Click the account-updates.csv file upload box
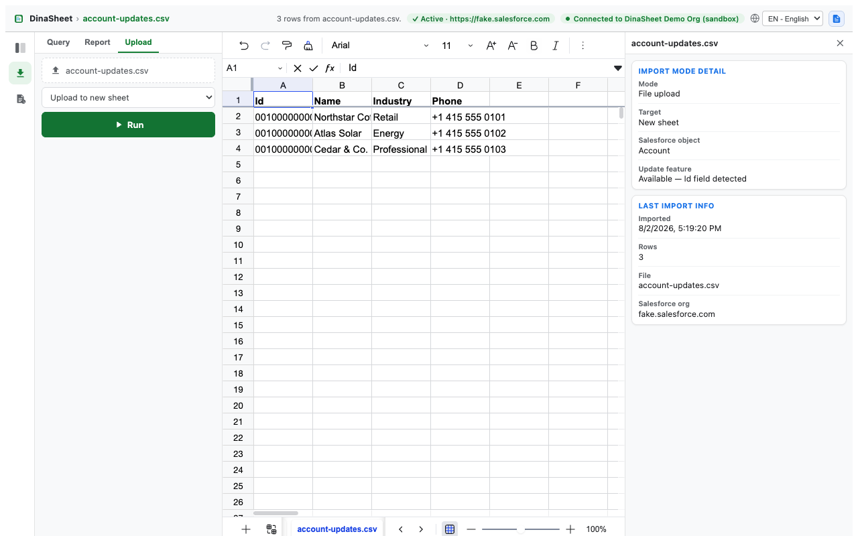Screen dimensions: 858x536 coord(128,70)
